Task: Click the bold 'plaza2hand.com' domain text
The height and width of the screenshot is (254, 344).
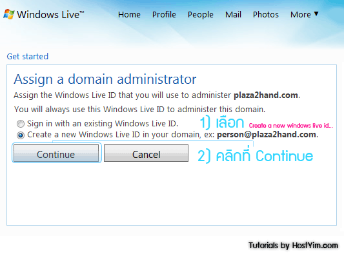Action: 266,95
